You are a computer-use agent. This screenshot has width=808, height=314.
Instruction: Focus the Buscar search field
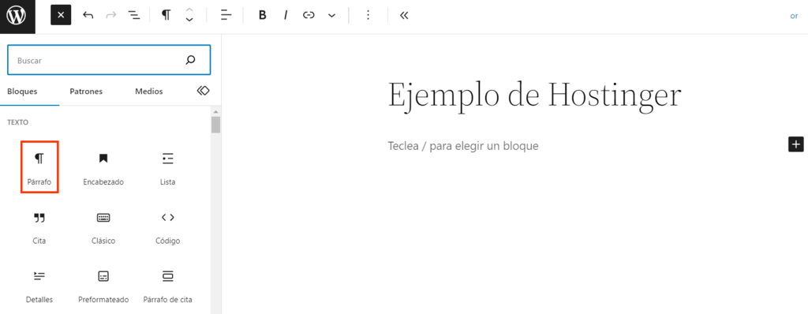pyautogui.click(x=109, y=60)
